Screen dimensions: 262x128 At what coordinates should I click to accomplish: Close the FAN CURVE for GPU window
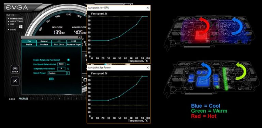(x=147, y=8)
